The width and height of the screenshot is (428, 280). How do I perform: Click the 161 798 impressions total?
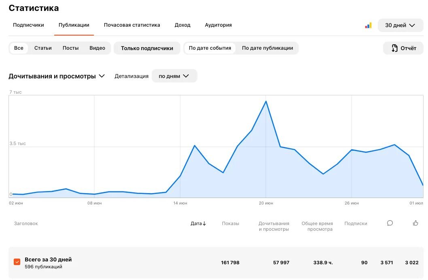[230, 263]
